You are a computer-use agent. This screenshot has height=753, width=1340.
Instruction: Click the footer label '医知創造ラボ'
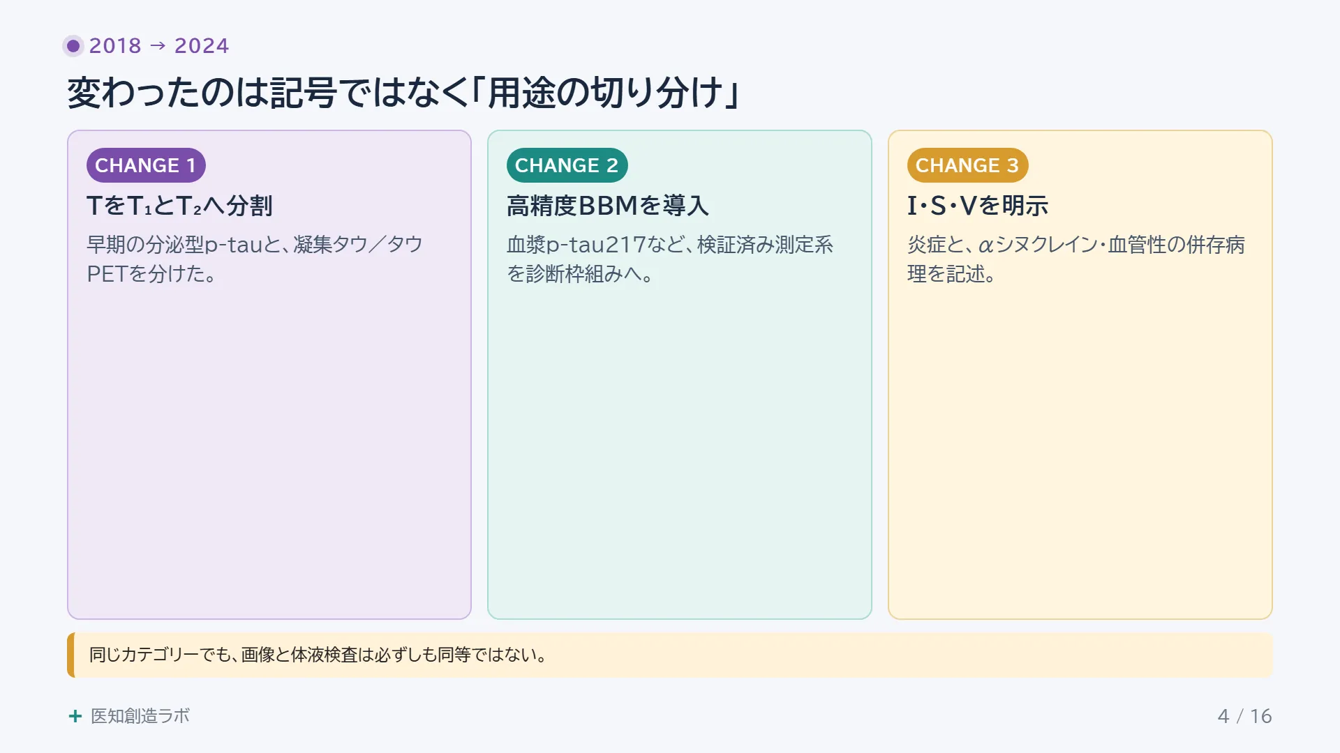coord(140,716)
